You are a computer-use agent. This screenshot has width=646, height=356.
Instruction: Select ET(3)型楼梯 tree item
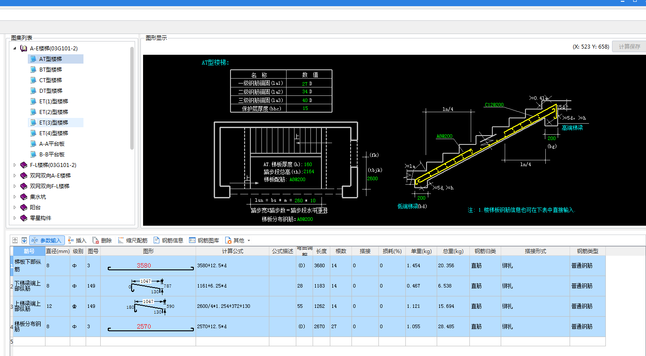[x=53, y=123]
